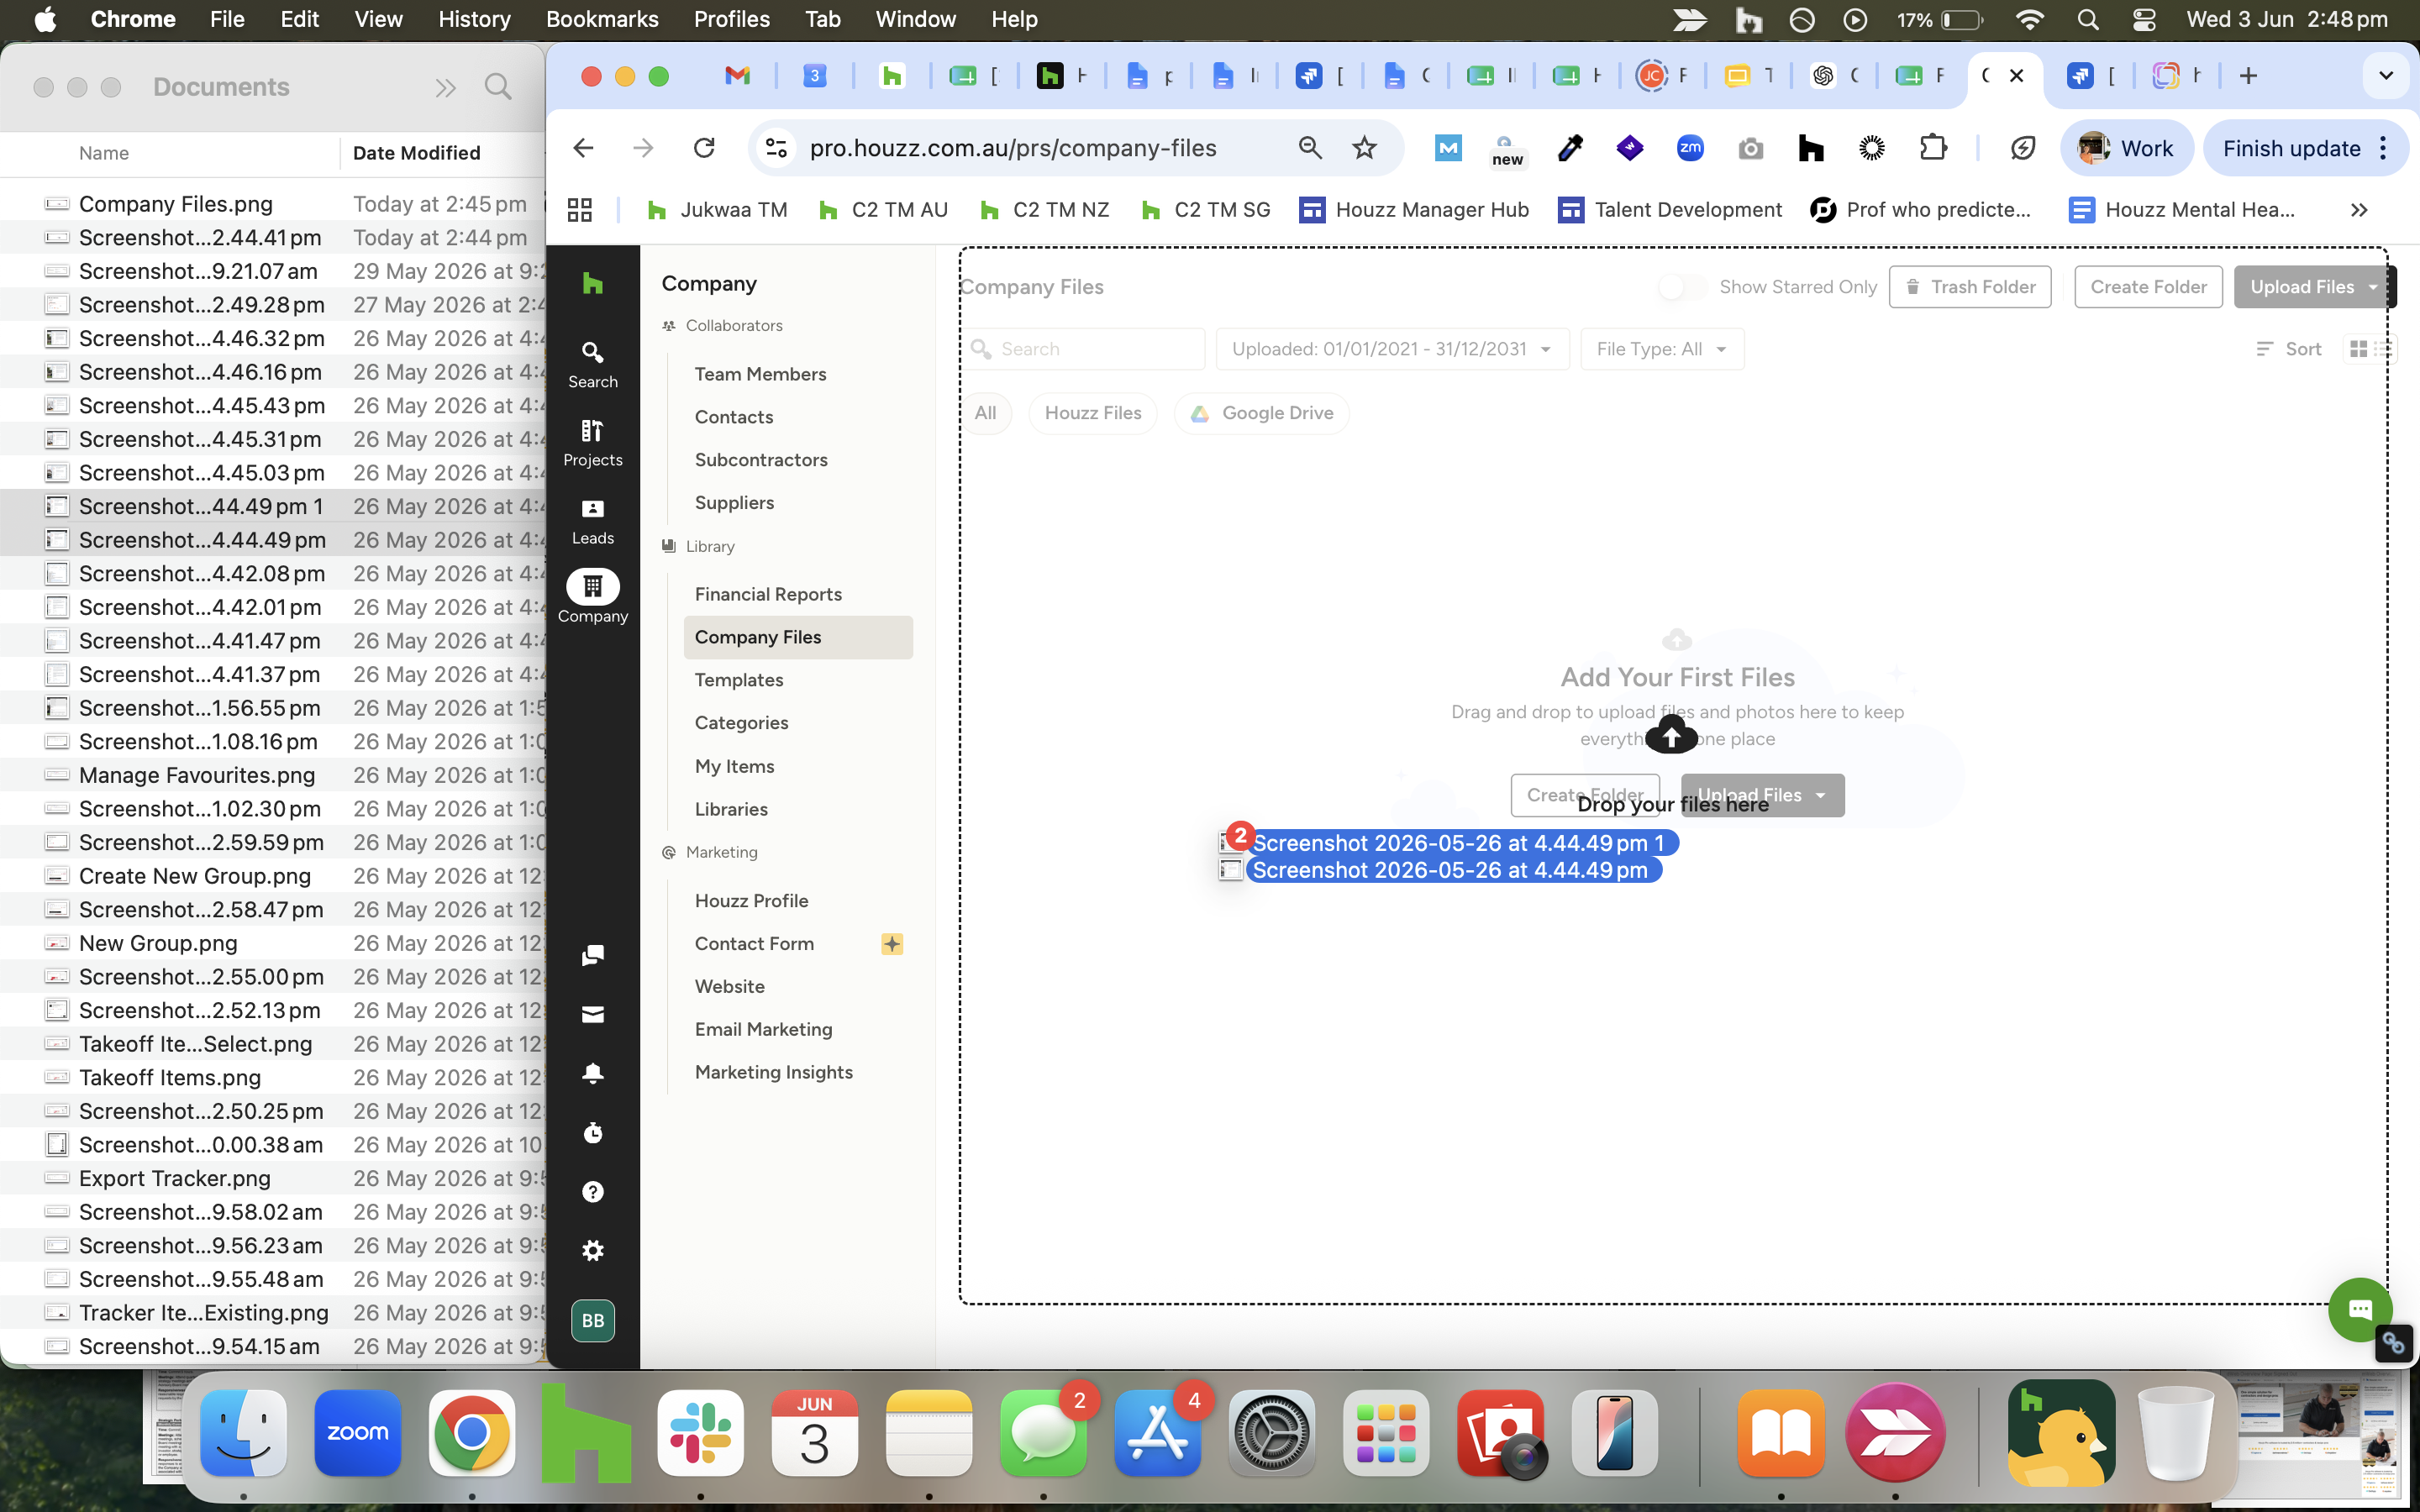Open System Settings from the Dock
Screen dimensions: 2420x1512
1272,1432
